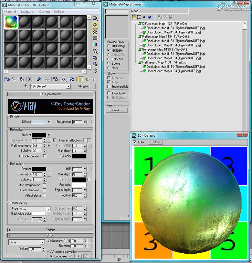
Task: Click the Pick Material eyedropper icon
Action: (x=26, y=86)
